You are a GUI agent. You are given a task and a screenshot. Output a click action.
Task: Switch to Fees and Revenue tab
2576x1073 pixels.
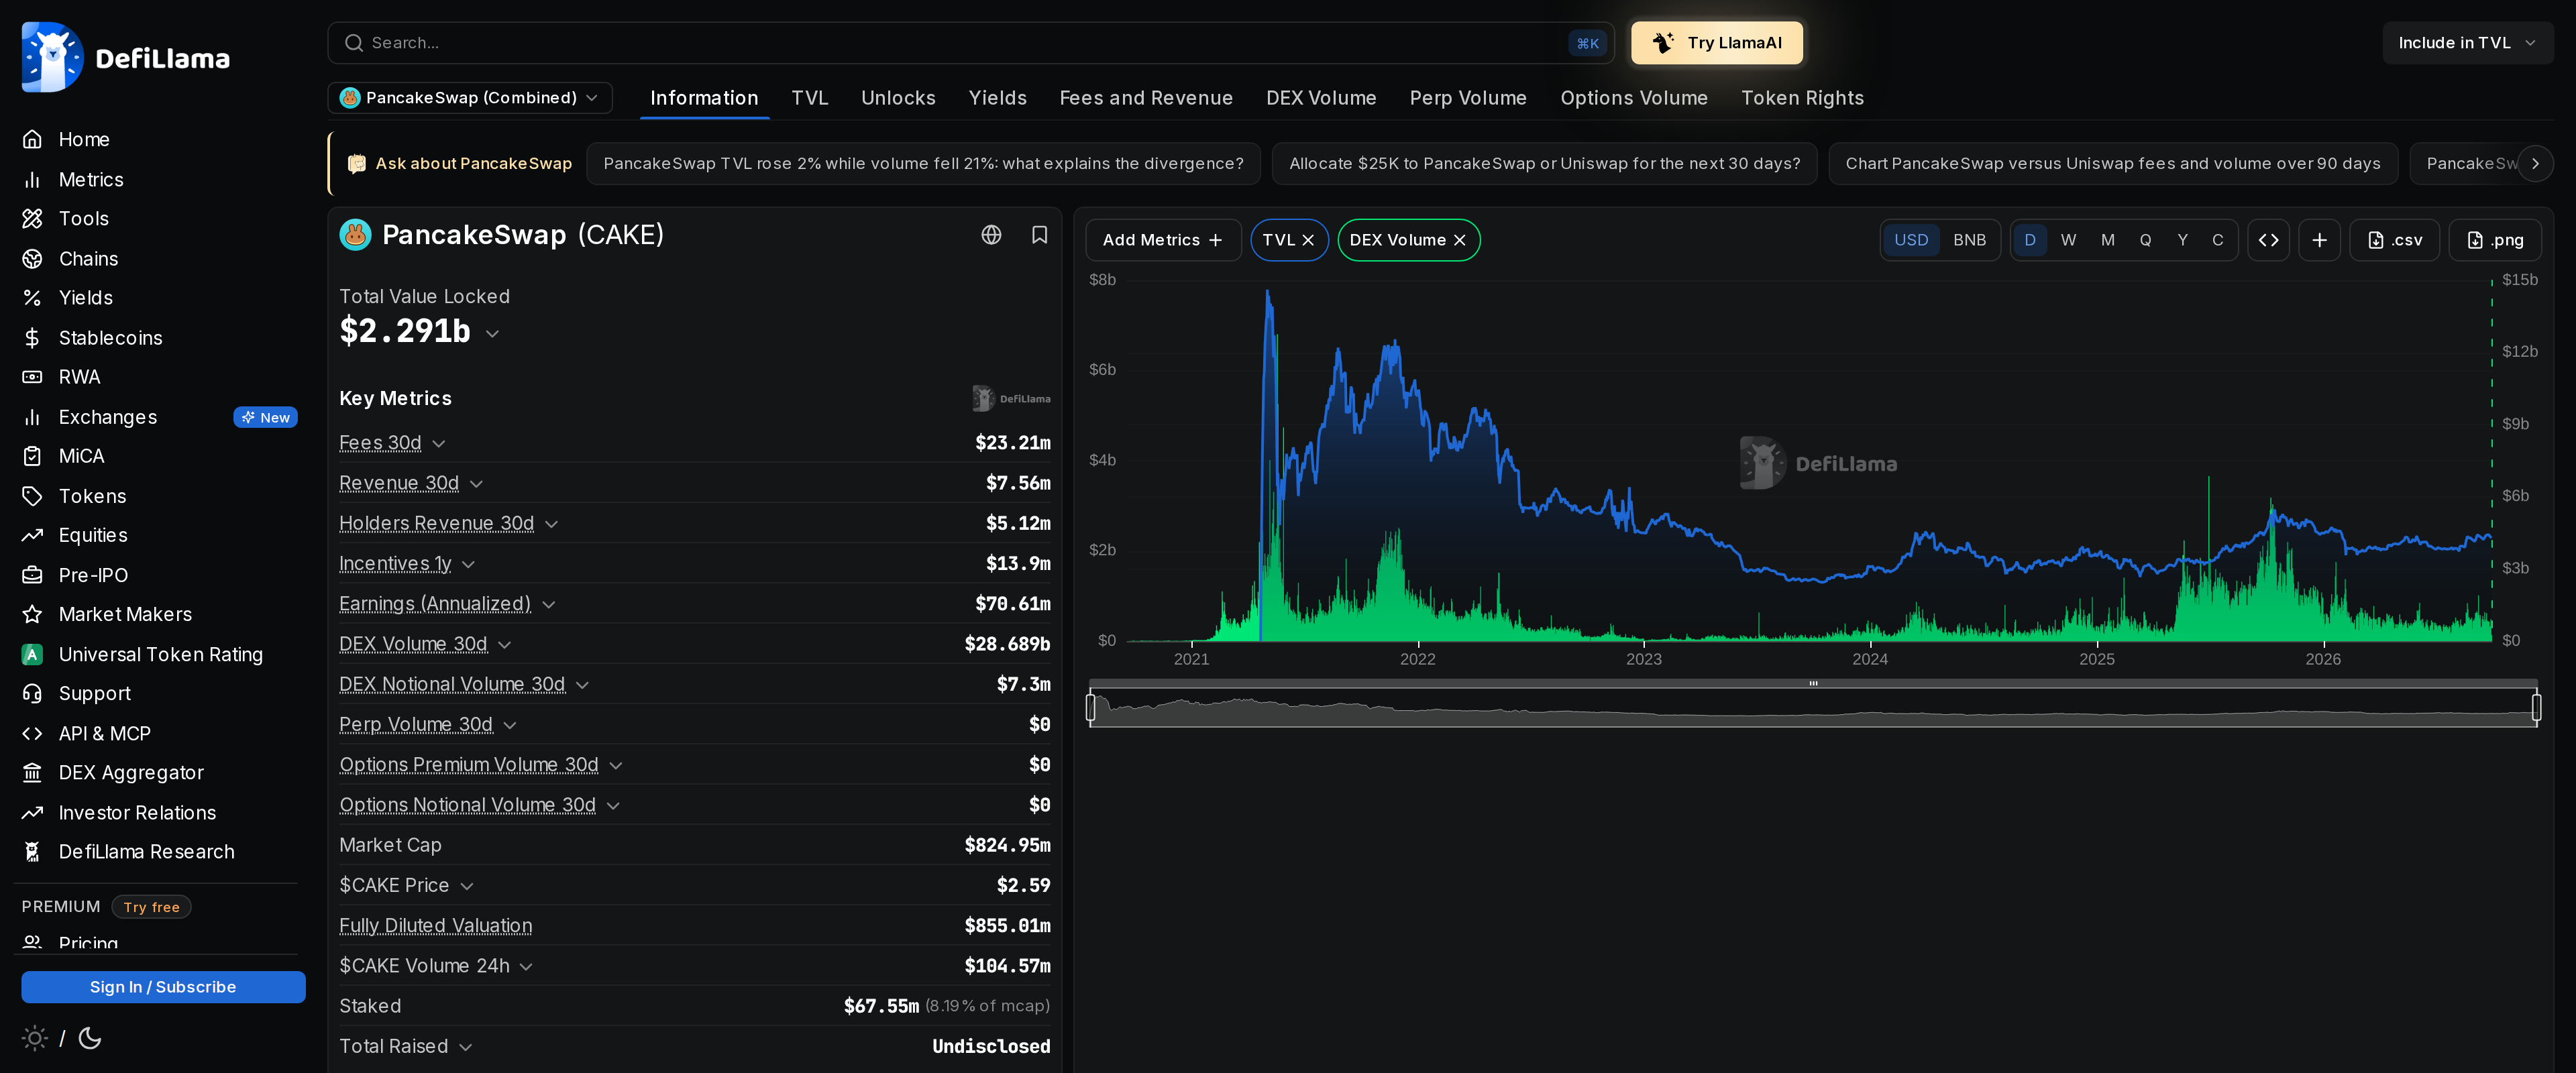[x=1146, y=98]
